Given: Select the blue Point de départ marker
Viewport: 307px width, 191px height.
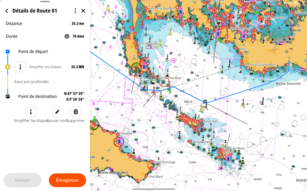Looking at the screenshot, I should pyautogui.click(x=8, y=52).
